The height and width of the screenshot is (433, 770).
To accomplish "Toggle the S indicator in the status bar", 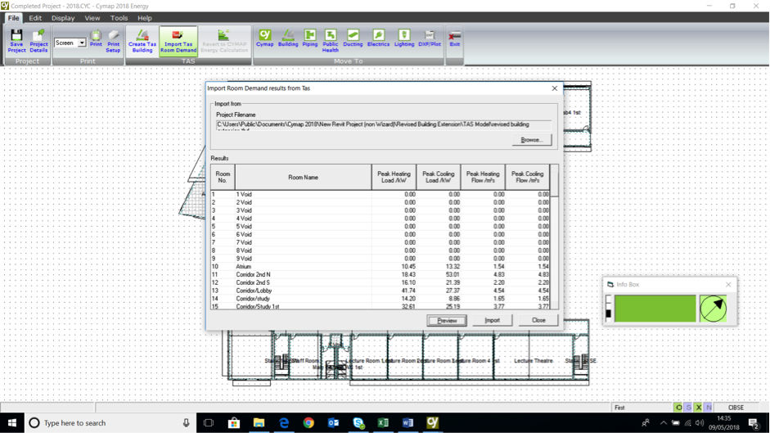I will (688, 408).
